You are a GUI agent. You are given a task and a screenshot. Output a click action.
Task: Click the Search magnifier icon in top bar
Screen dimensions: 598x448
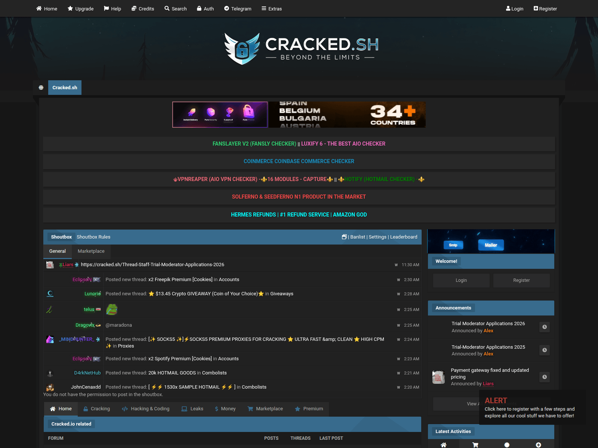pos(167,9)
